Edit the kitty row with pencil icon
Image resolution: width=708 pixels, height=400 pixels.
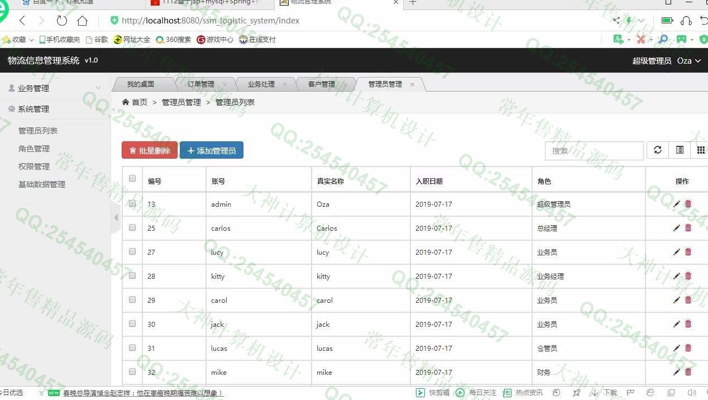[676, 276]
